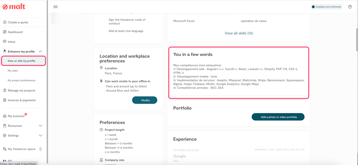The width and height of the screenshot is (358, 165).
Task: Click the Invoices & payments icon
Action: (x=5, y=100)
